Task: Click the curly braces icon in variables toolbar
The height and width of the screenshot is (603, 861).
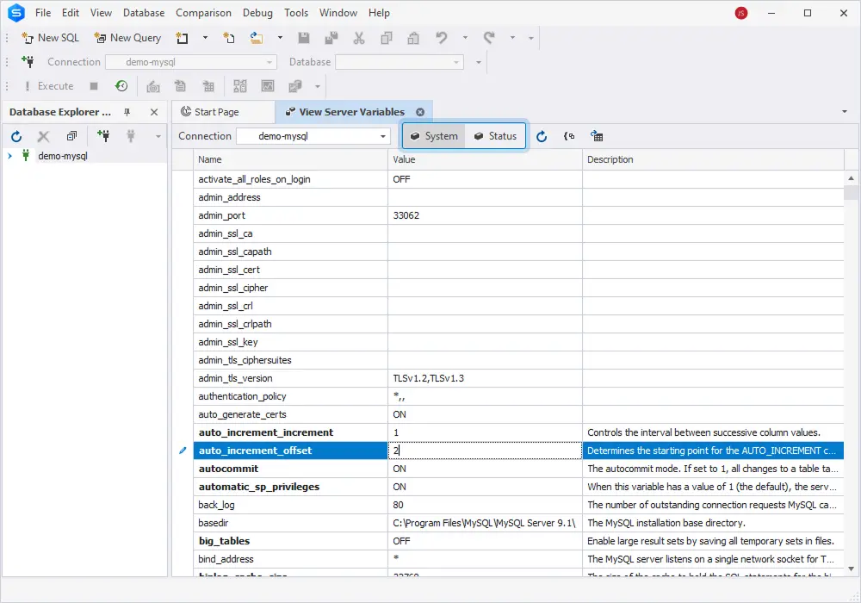Action: pyautogui.click(x=569, y=136)
